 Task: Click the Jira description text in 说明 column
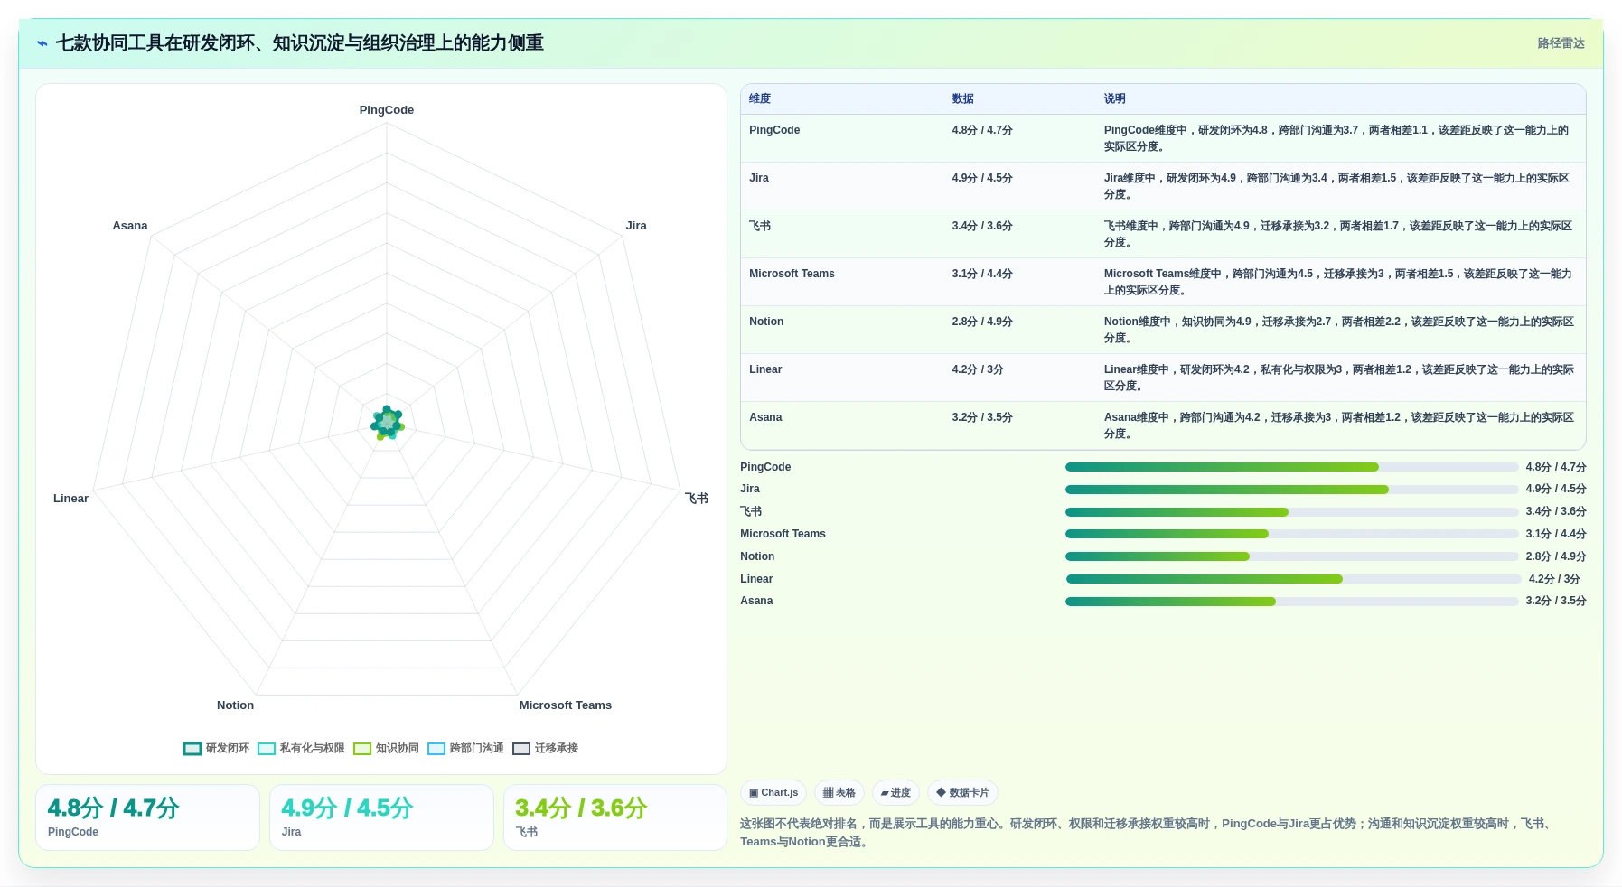click(x=1336, y=186)
